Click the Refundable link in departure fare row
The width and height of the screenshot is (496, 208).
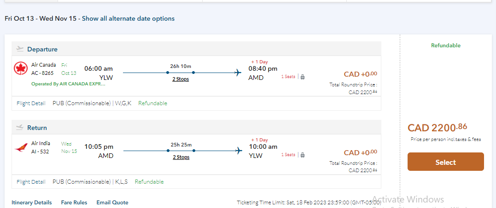152,103
